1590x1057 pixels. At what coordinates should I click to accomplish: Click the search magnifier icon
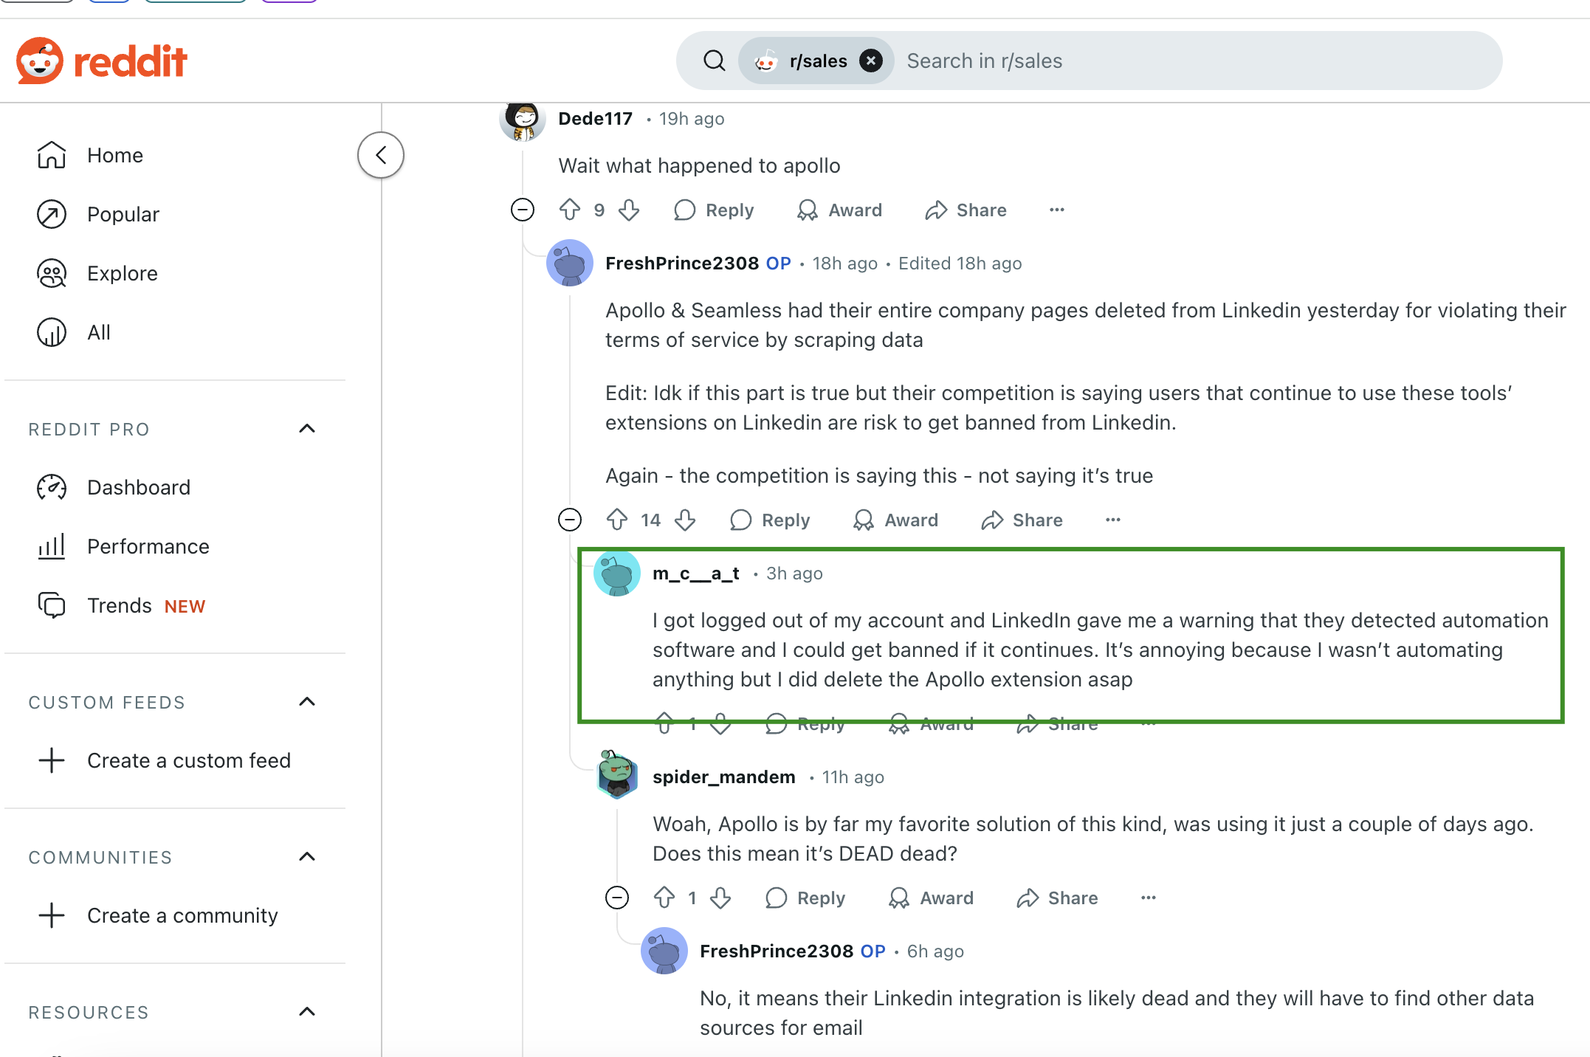[x=713, y=60]
